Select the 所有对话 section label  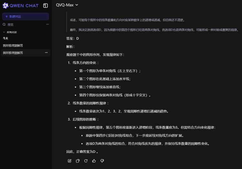(x=12, y=32)
